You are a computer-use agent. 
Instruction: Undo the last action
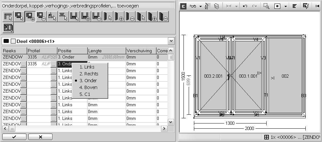tap(245, 6)
